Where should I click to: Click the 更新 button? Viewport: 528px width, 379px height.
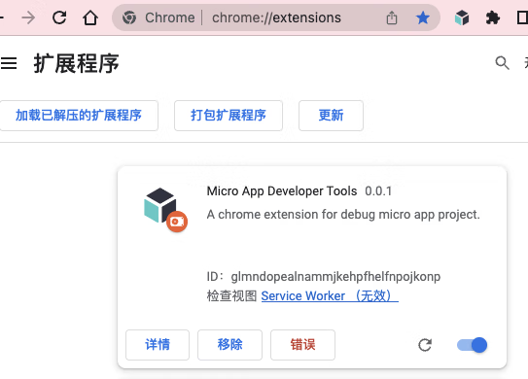pyautogui.click(x=331, y=116)
